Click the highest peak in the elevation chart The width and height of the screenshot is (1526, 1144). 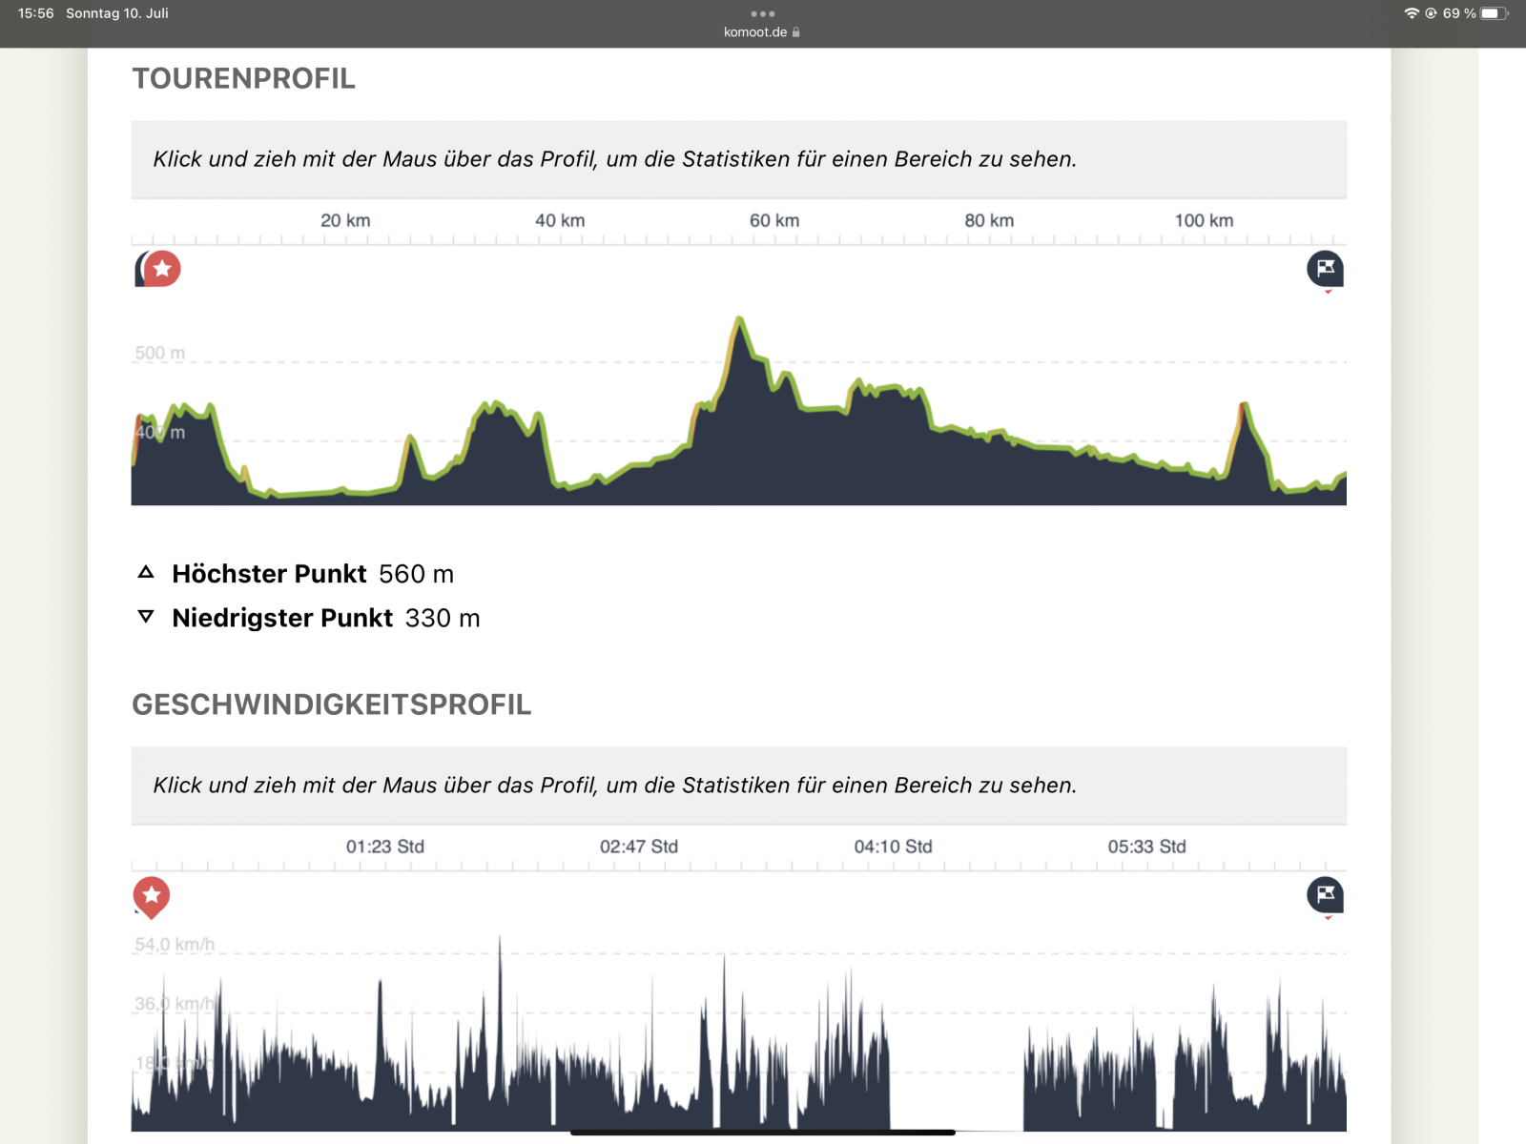click(x=740, y=320)
